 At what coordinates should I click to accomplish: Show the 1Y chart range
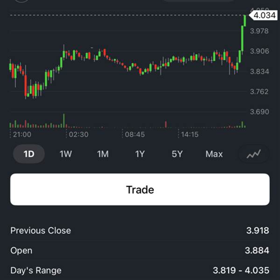coord(140,154)
